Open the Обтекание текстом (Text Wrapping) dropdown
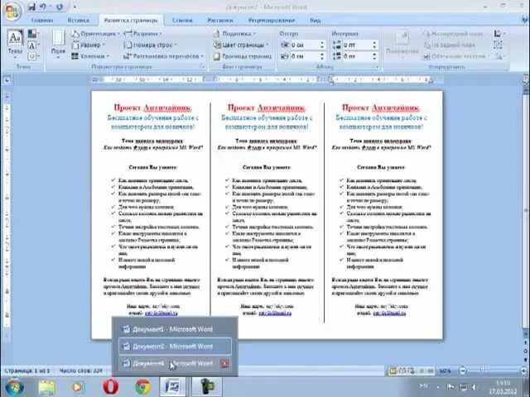 click(x=456, y=56)
